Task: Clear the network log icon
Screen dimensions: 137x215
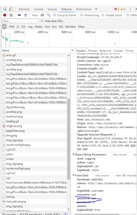Action: tap(11, 15)
